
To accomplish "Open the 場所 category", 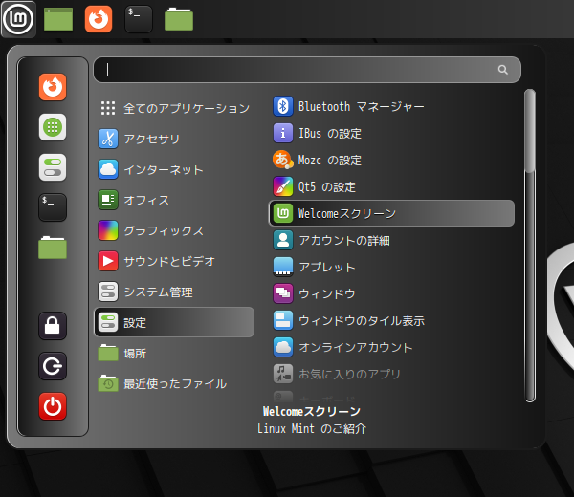I will pyautogui.click(x=174, y=354).
